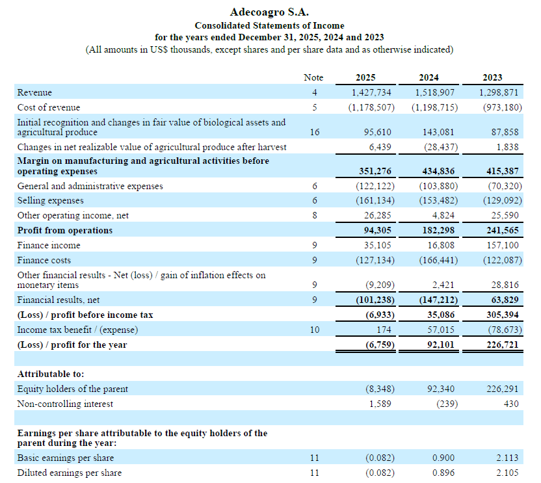This screenshot has width=541, height=483.
Task: Click the Note column header
Action: point(313,77)
